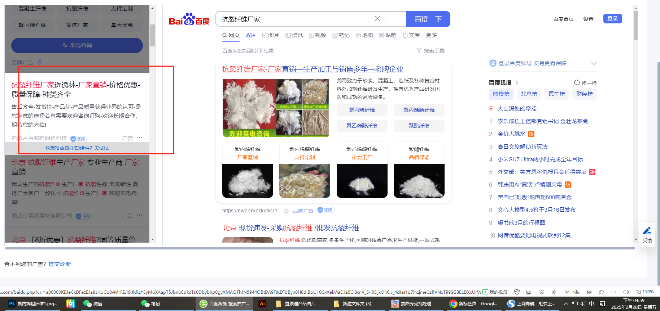Open the Google Chrome 新标签页 taskbar item
The height and width of the screenshot is (311, 660).
[473, 304]
